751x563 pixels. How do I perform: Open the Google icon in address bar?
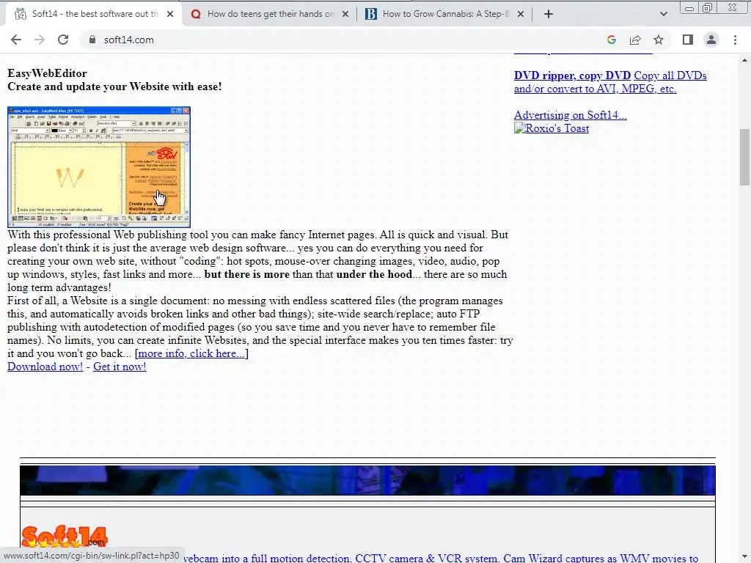click(x=611, y=40)
